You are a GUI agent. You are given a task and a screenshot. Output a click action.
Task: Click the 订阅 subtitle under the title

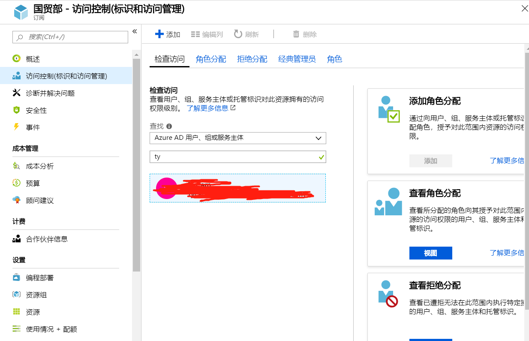click(39, 18)
